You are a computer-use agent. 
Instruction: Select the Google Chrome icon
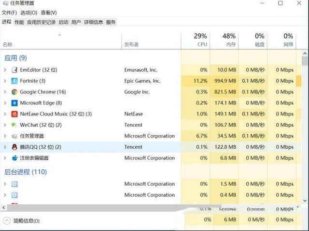pos(14,92)
